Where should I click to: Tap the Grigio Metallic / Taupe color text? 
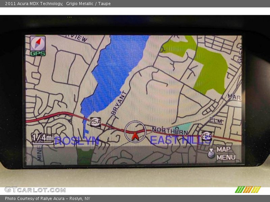pyautogui.click(x=88, y=4)
